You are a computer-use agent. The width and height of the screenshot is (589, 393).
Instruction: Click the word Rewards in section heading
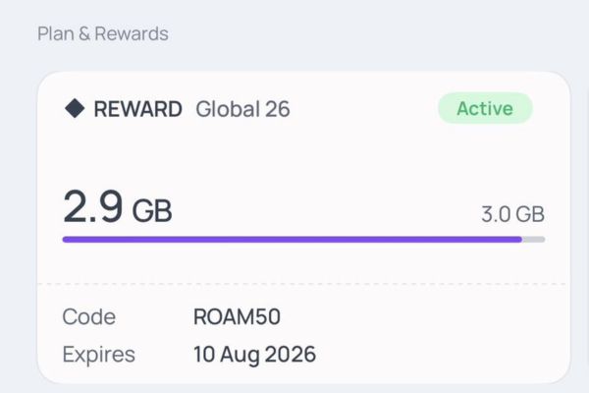click(x=136, y=34)
